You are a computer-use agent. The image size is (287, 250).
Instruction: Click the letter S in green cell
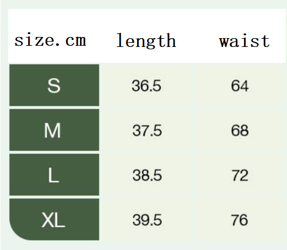tap(54, 85)
